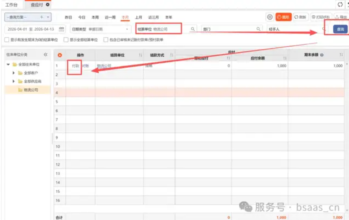Click the 全部往来单位 folder icon
The image size is (349, 220).
click(15, 64)
